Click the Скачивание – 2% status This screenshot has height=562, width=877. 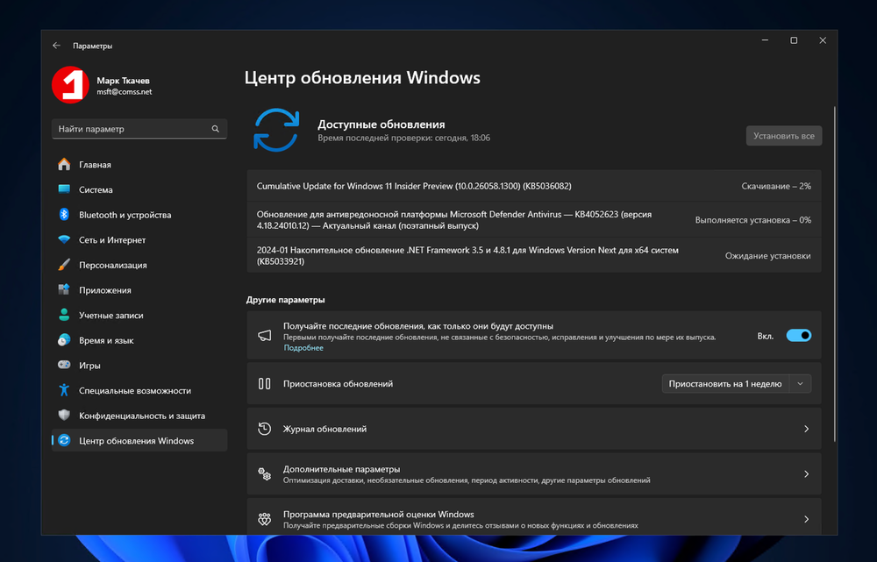(x=776, y=186)
